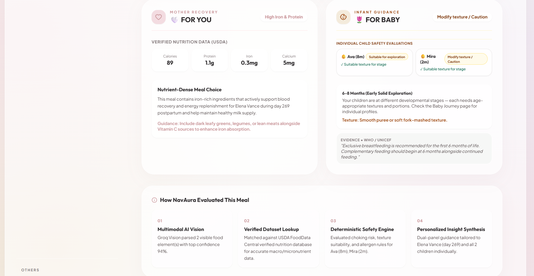Click the High Iron & Protein badge
Image resolution: width=534 pixels, height=276 pixels.
284,17
